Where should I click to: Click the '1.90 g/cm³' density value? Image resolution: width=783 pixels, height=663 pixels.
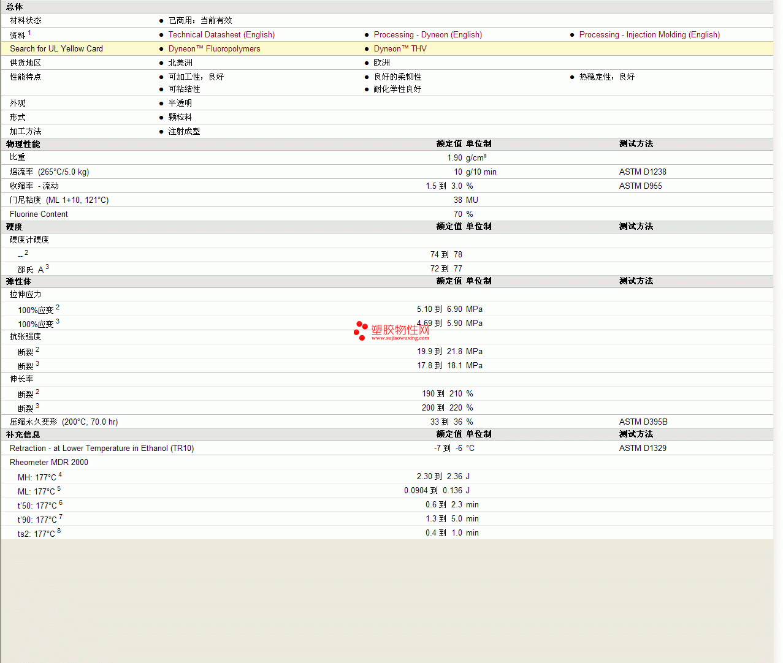point(467,157)
